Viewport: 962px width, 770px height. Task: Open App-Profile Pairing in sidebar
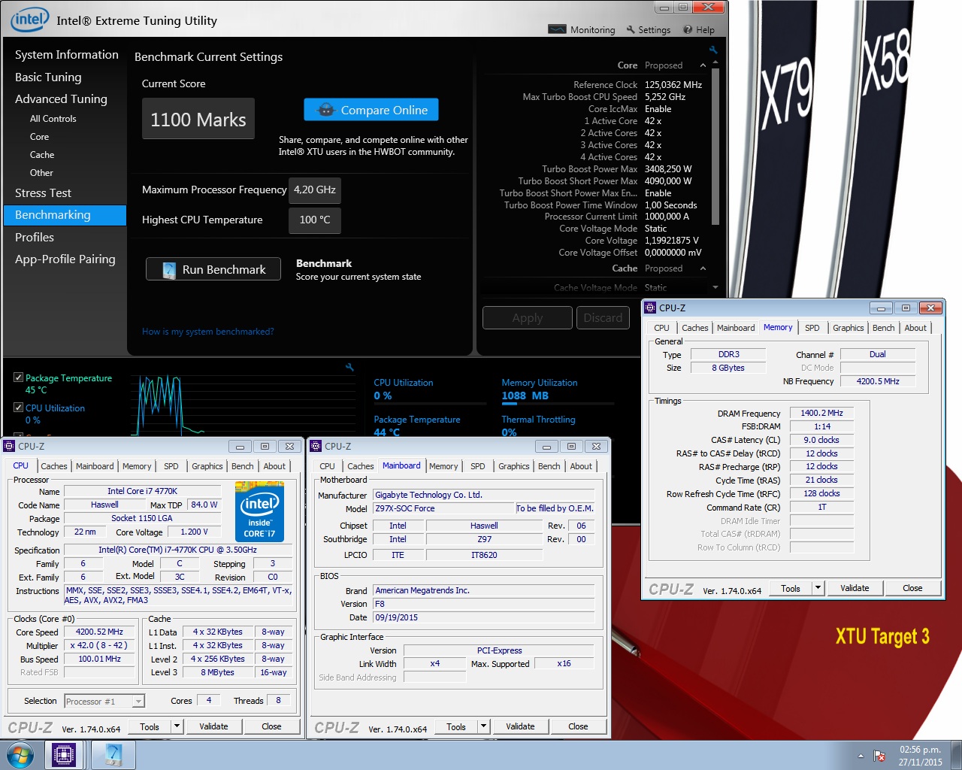click(x=65, y=259)
